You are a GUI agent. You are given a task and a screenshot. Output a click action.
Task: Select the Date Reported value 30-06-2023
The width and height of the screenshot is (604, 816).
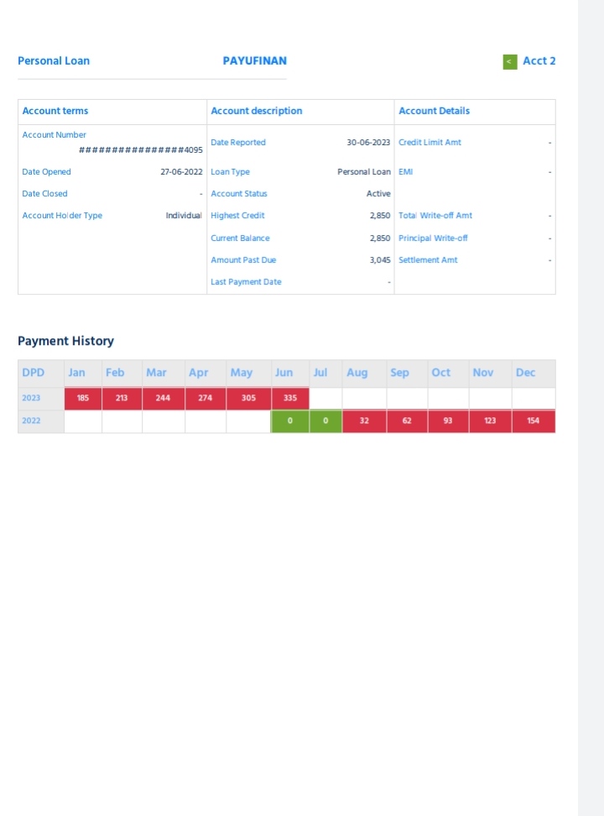pos(368,143)
